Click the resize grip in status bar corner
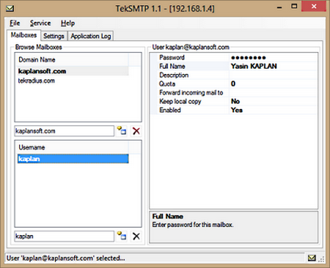 (321, 259)
